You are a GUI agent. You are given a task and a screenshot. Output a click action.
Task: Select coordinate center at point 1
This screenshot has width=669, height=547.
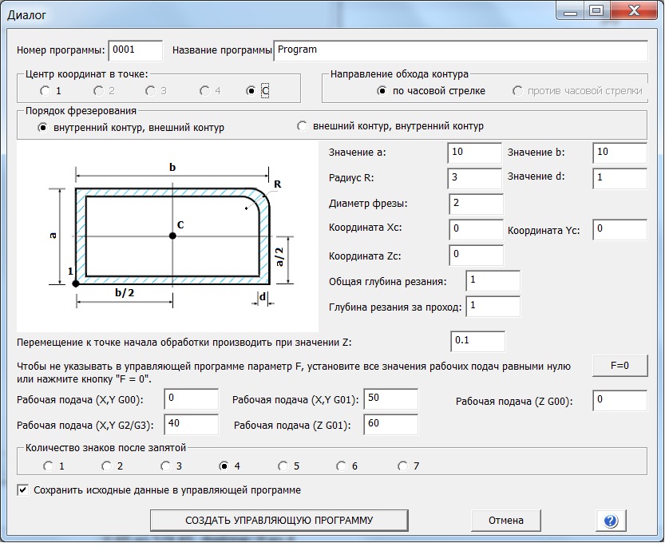45,91
